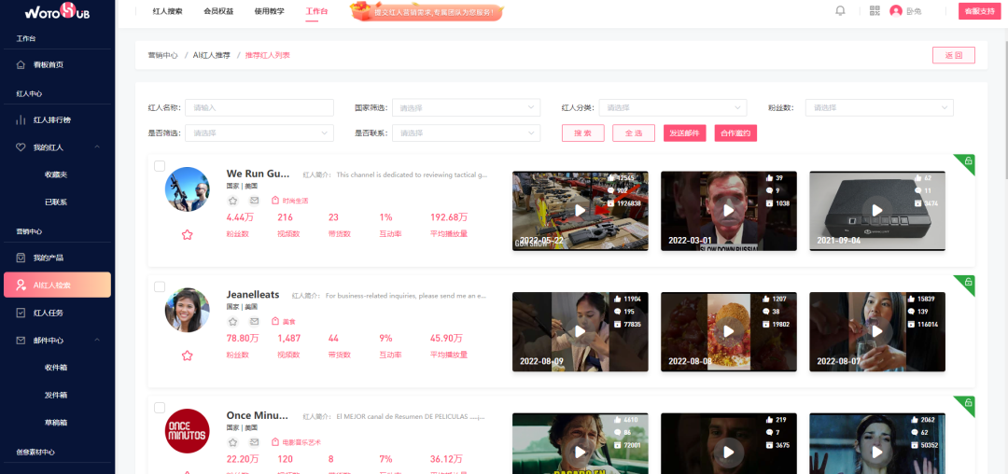
Task: Click grey star icon for Once Minu...
Action: (x=232, y=442)
